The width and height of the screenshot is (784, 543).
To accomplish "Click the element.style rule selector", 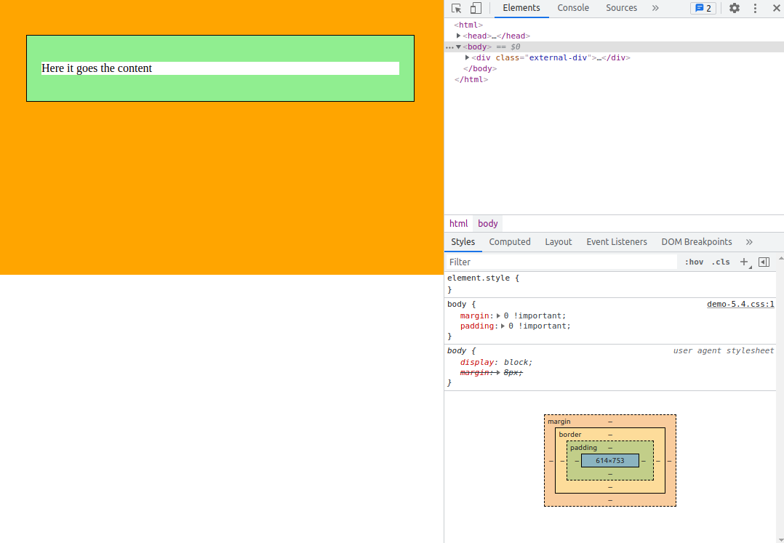I will pyautogui.click(x=480, y=278).
